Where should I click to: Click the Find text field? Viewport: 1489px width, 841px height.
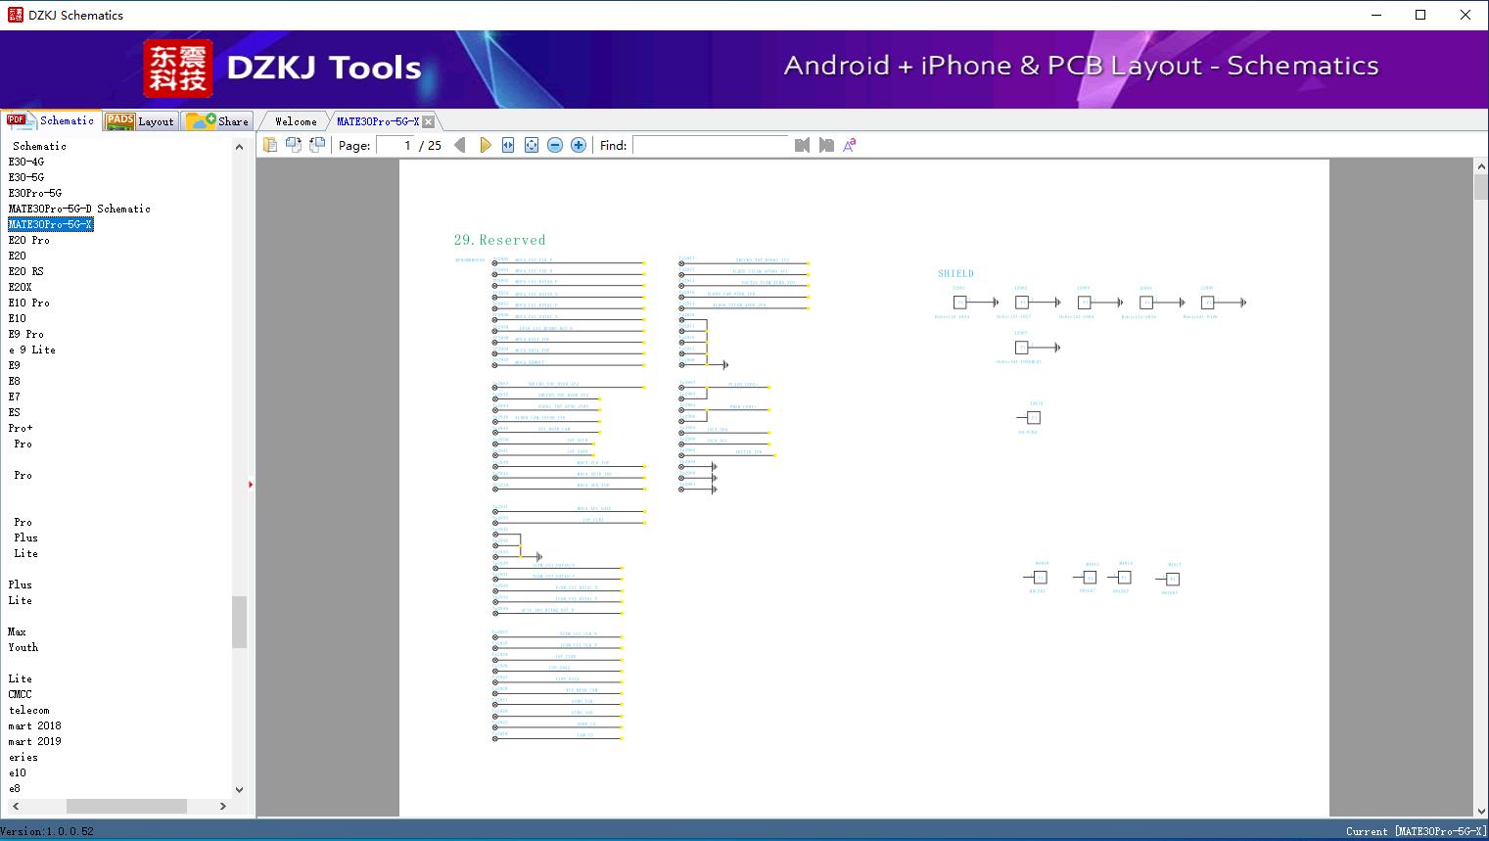[x=711, y=145]
